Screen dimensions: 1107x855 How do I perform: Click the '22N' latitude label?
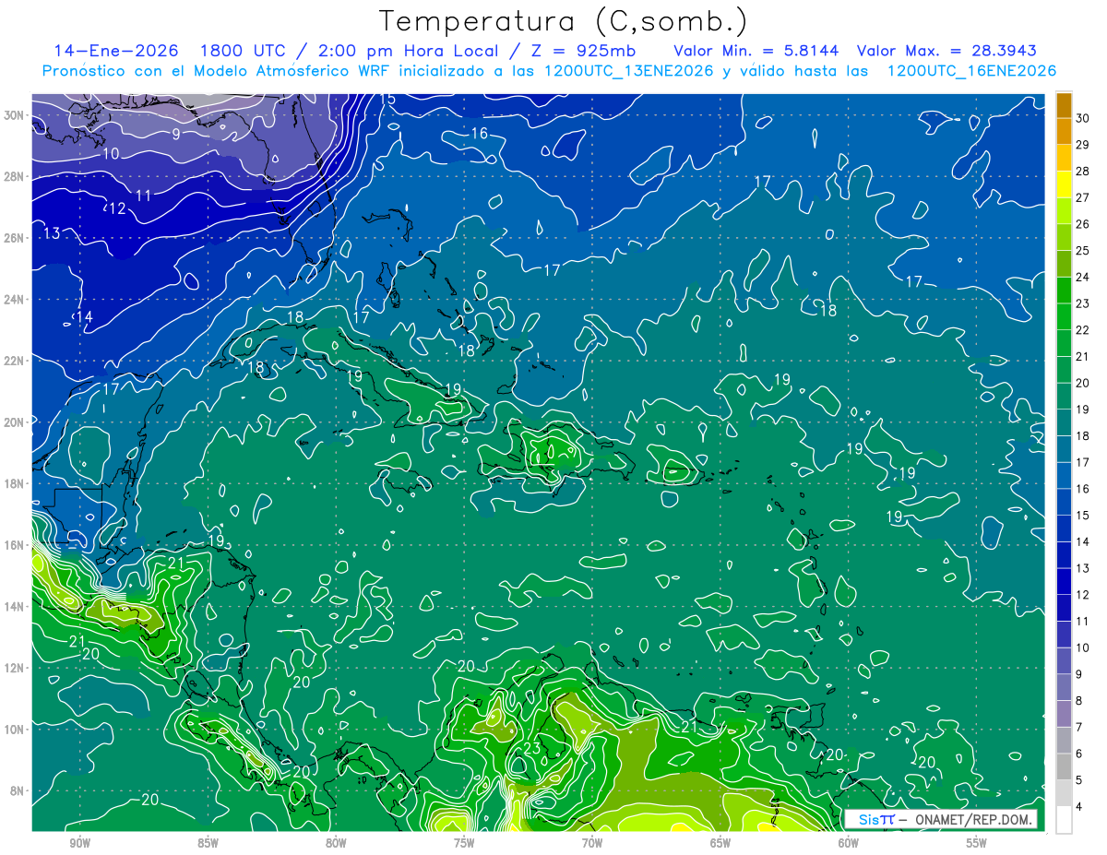[x=15, y=361]
